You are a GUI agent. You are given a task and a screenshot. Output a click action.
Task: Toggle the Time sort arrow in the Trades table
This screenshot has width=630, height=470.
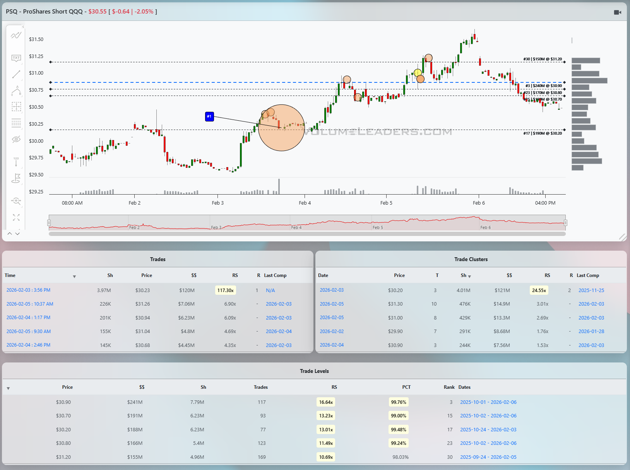[x=74, y=277]
